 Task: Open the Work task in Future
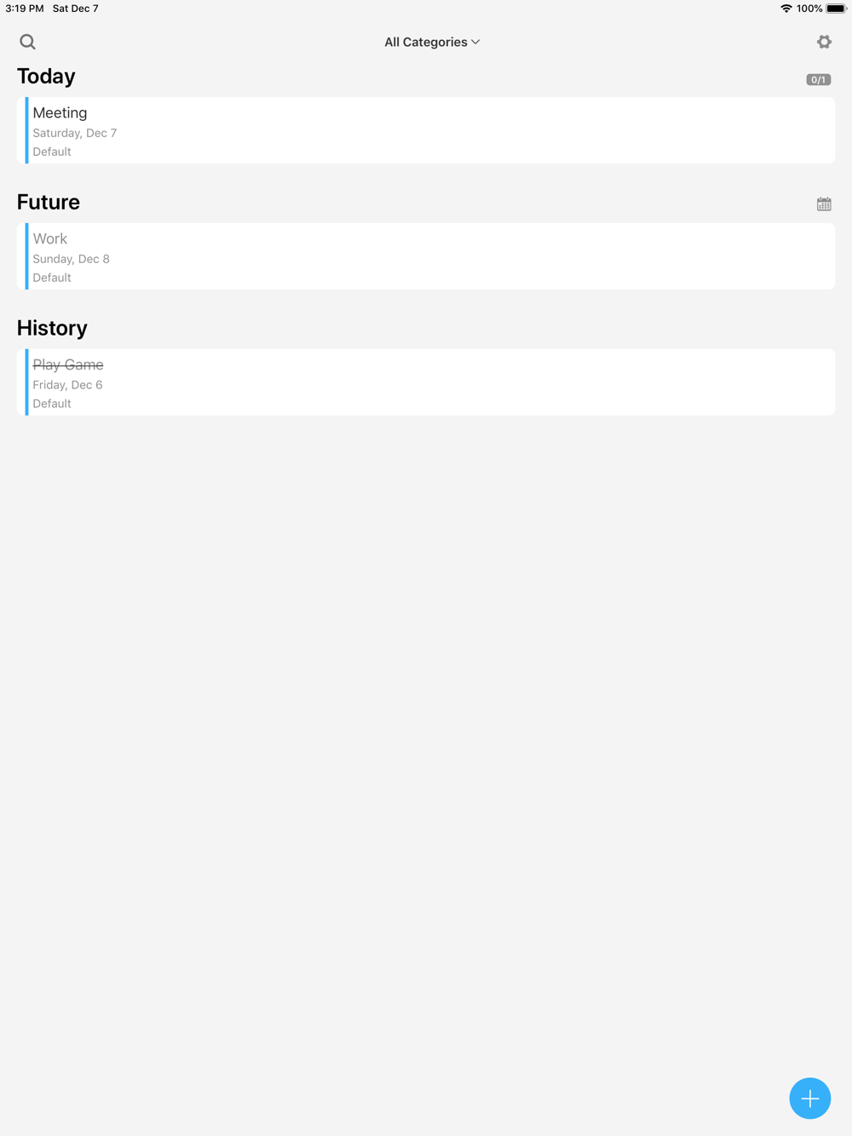point(426,256)
